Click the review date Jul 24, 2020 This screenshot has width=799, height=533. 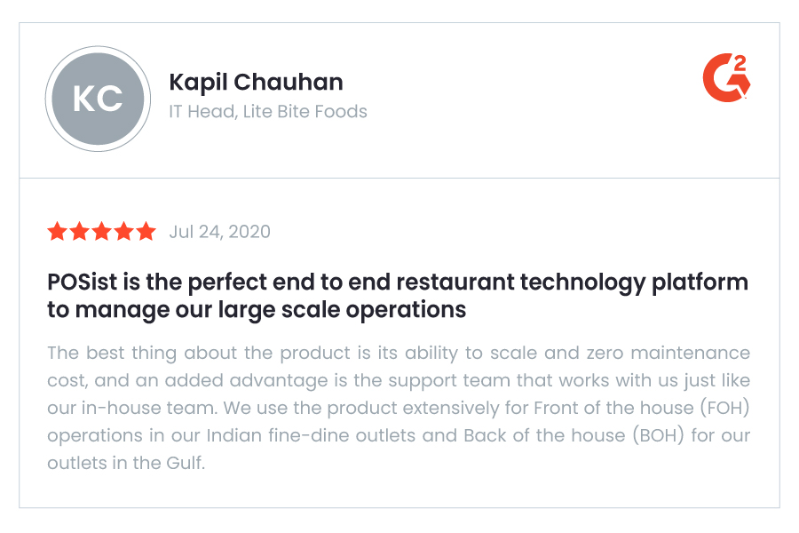tap(219, 232)
